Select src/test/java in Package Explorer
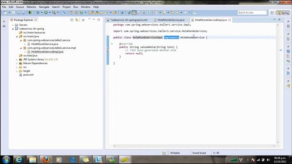The image size is (292, 164). 30,56
